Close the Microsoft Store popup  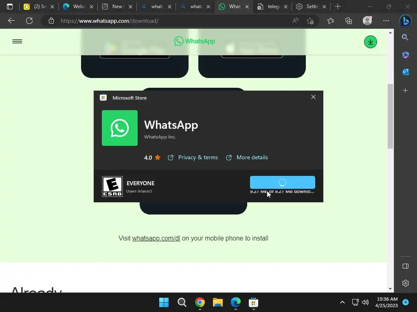click(313, 97)
